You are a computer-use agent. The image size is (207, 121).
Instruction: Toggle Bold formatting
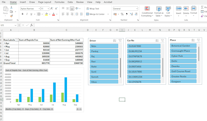click(23, 14)
